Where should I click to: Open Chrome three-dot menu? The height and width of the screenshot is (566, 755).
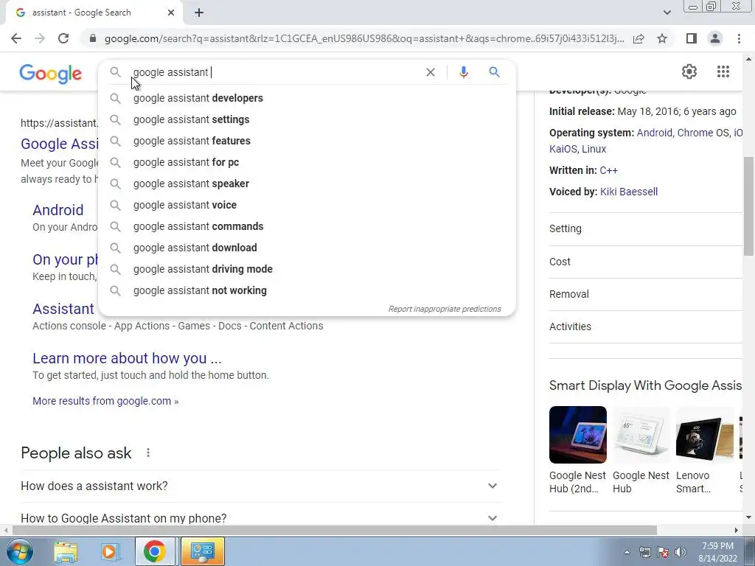pos(739,38)
